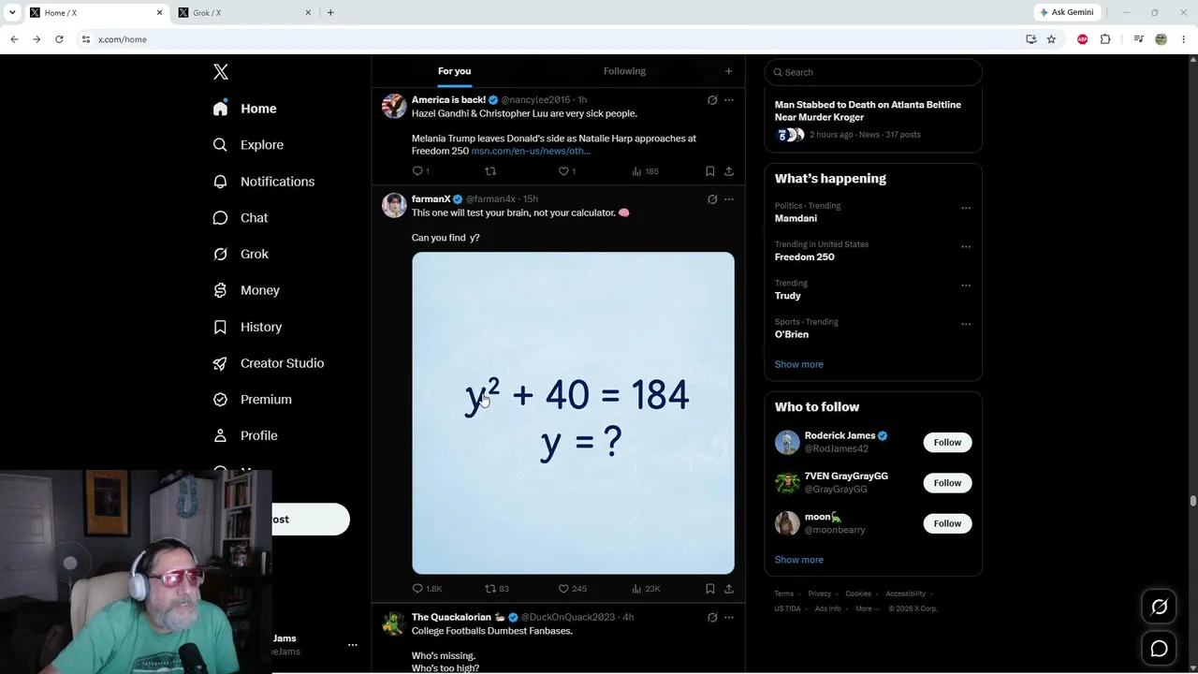The width and height of the screenshot is (1198, 674).
Task: Open the Privacy footer link
Action: pos(819,593)
